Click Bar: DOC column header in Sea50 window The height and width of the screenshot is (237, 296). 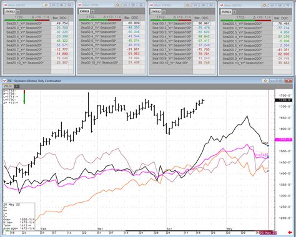click(132, 17)
